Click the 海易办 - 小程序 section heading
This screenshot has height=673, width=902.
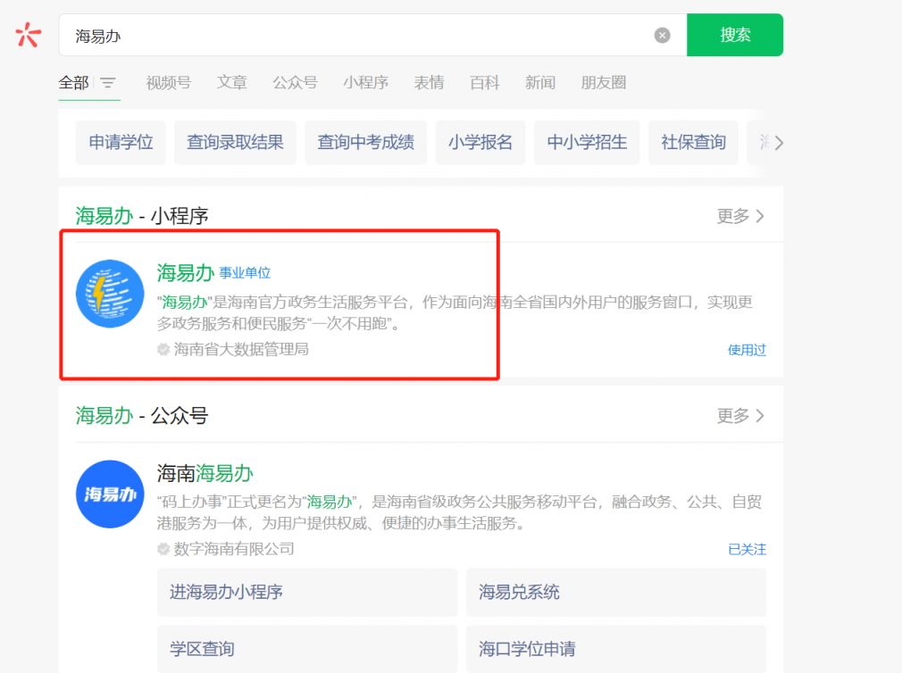click(x=141, y=216)
